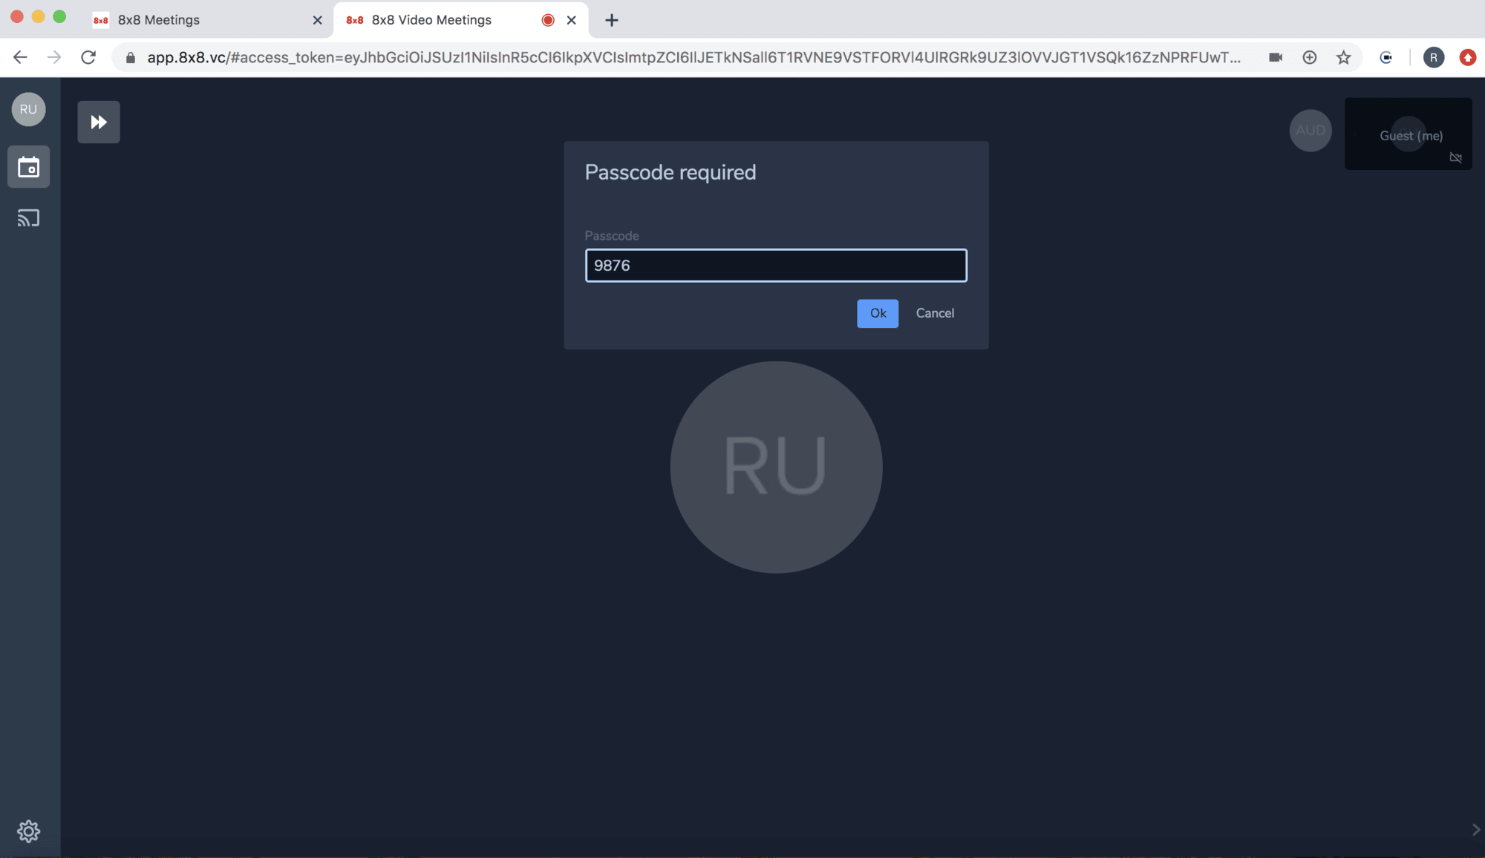Expand the bottom-right chevron arrow

[1475, 830]
